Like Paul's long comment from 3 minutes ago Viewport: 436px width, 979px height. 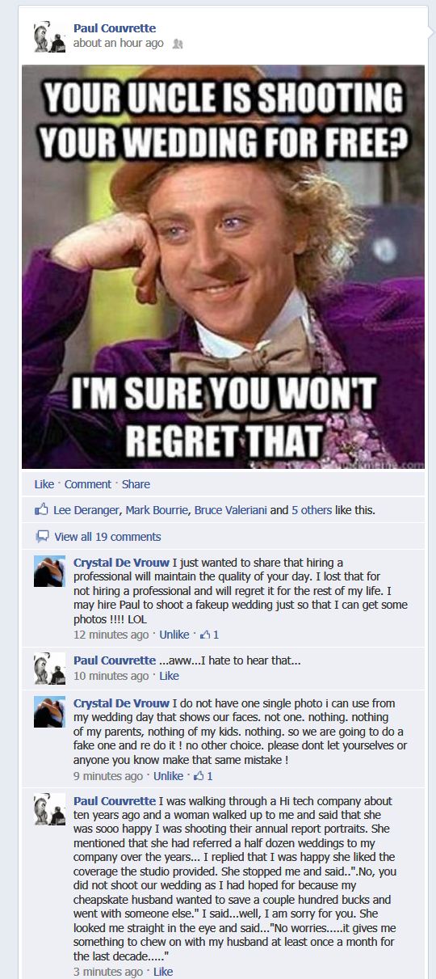[x=163, y=972]
